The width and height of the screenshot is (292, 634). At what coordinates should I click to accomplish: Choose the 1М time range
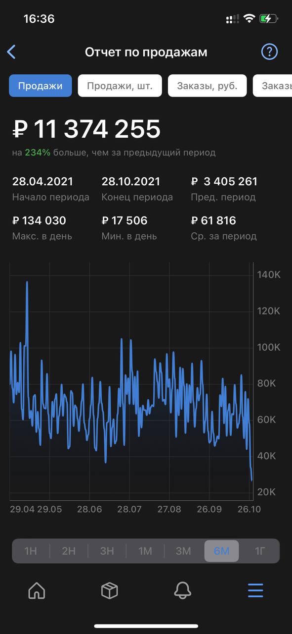145,551
